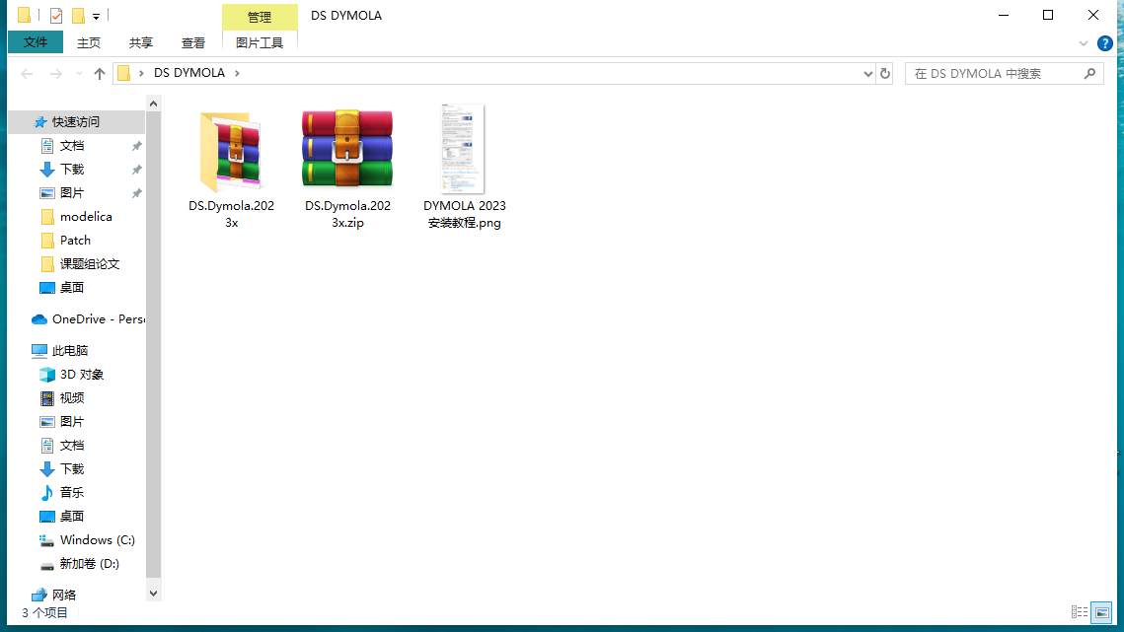This screenshot has width=1124, height=632.
Task: Select the DS.Dymola.2023x.zip archive icon
Action: coord(347,149)
